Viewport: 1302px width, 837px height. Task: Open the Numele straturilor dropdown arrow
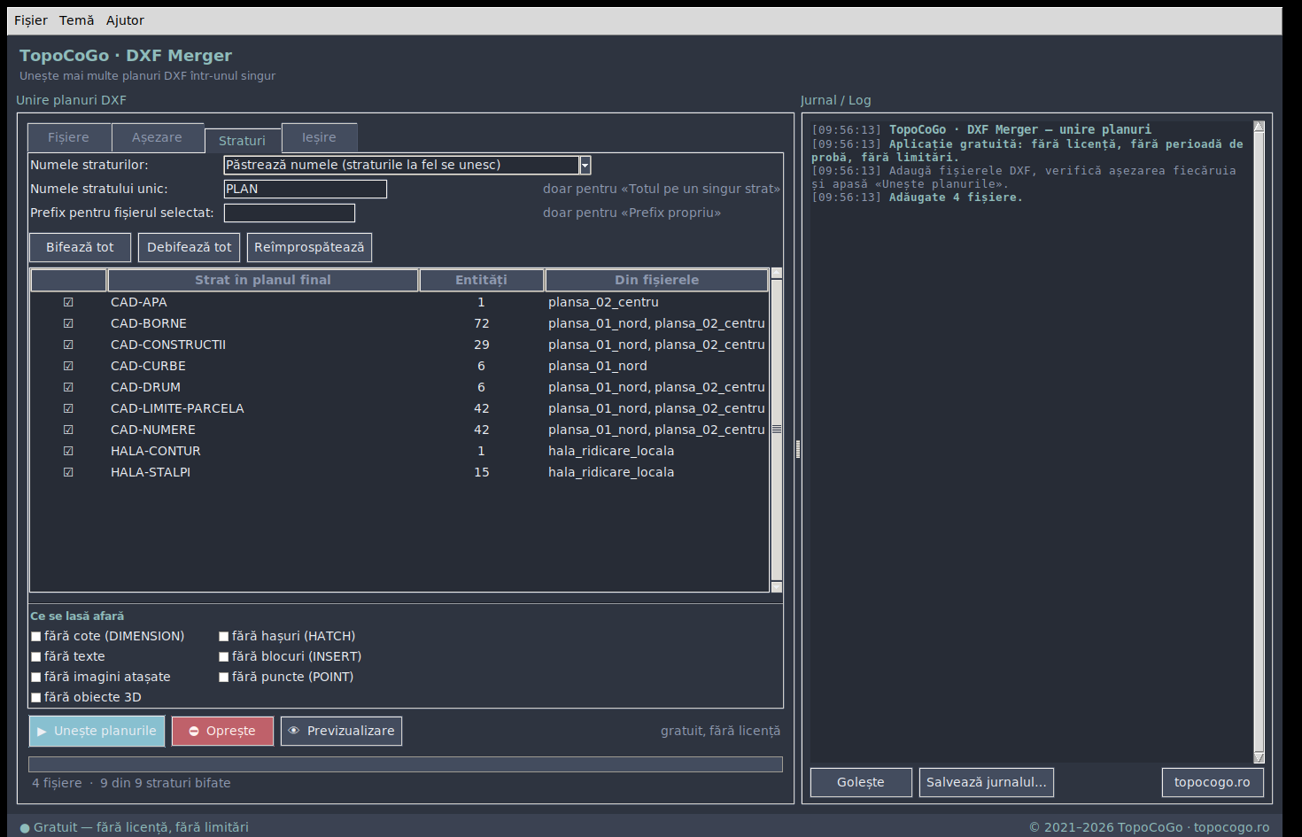tap(585, 165)
